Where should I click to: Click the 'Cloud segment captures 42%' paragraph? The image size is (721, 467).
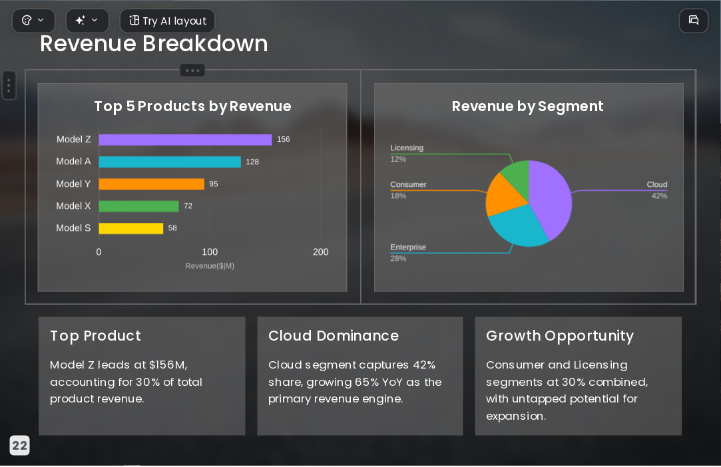355,382
